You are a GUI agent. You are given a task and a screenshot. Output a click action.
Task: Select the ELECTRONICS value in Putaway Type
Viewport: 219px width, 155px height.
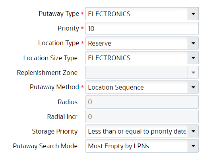109,14
